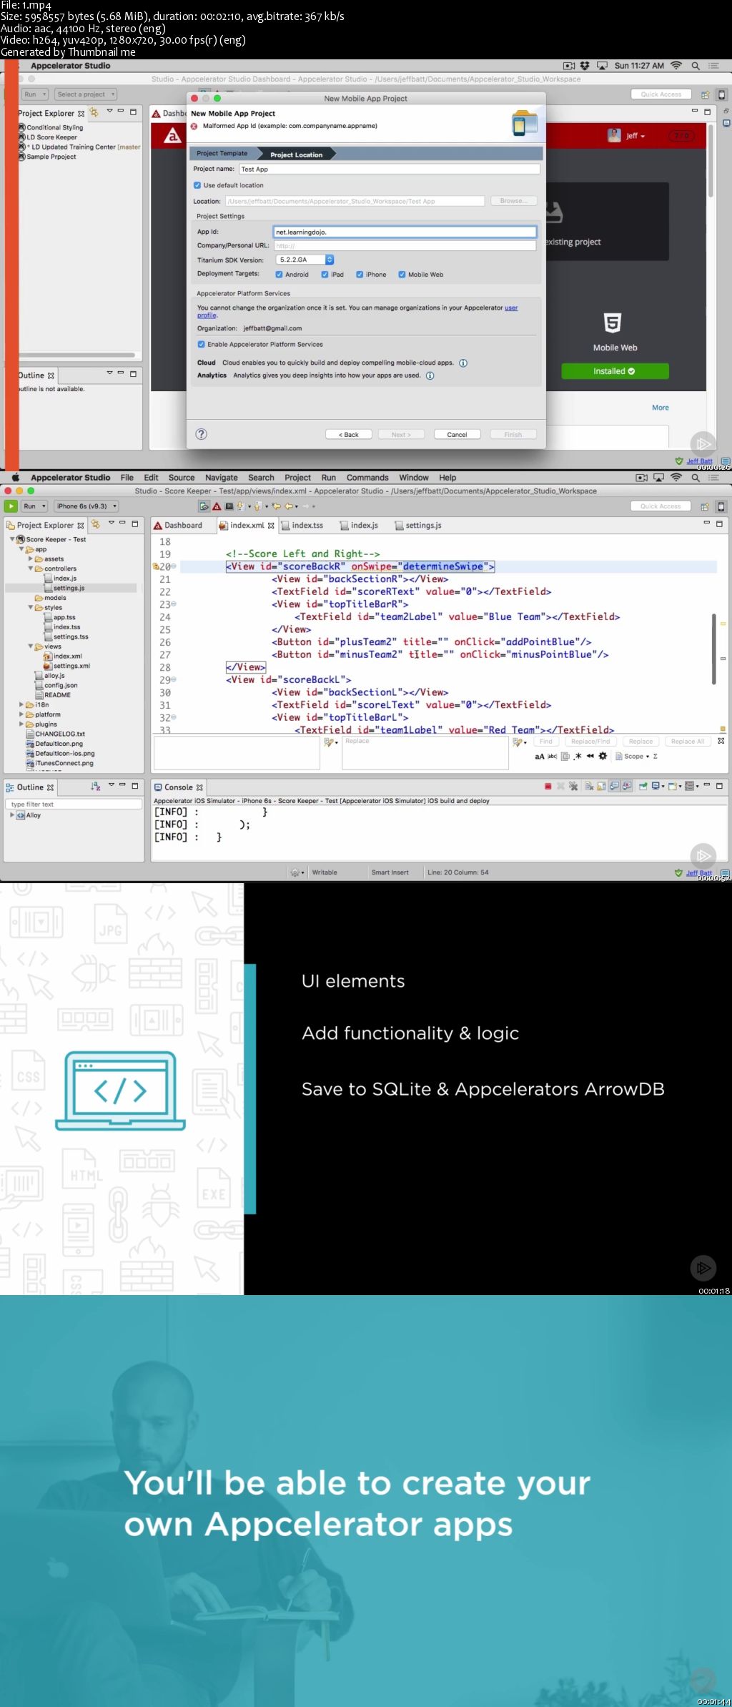Uncheck the iPhone deployment target

pos(360,275)
